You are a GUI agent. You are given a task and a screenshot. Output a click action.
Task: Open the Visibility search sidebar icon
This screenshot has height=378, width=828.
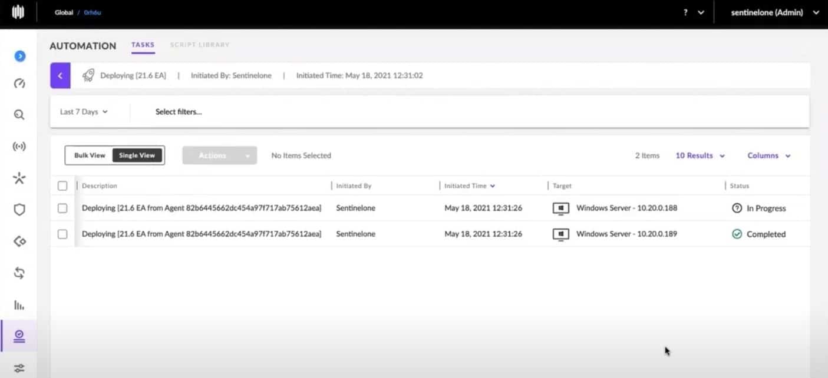coord(19,115)
